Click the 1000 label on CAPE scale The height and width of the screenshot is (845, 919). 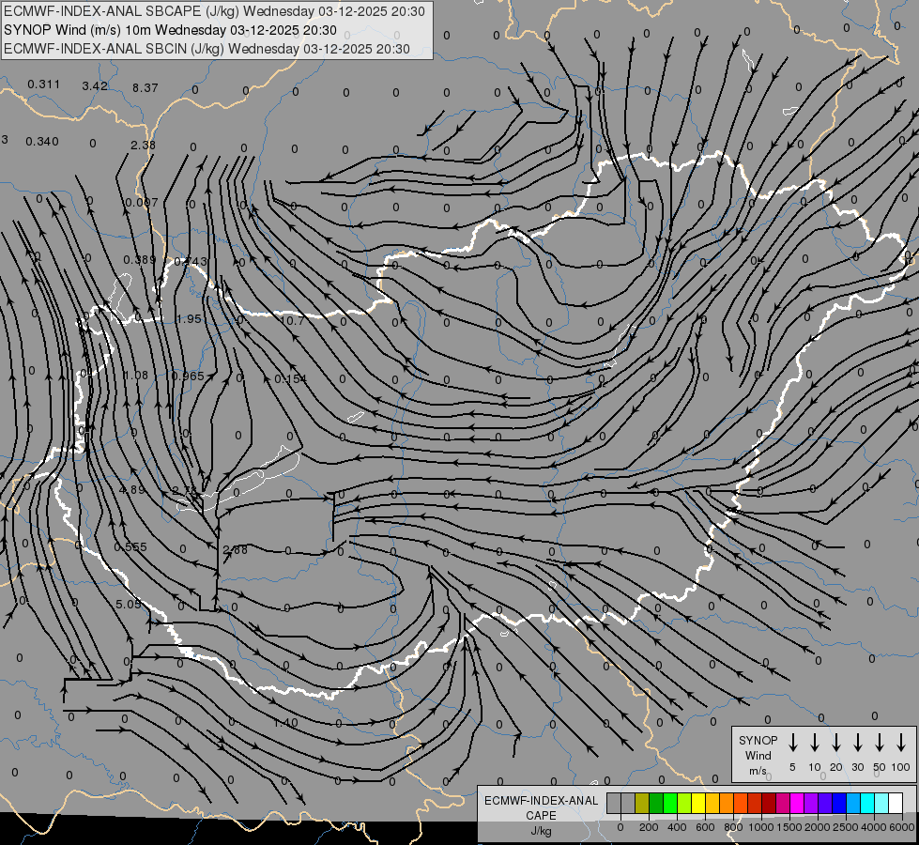pyautogui.click(x=761, y=827)
